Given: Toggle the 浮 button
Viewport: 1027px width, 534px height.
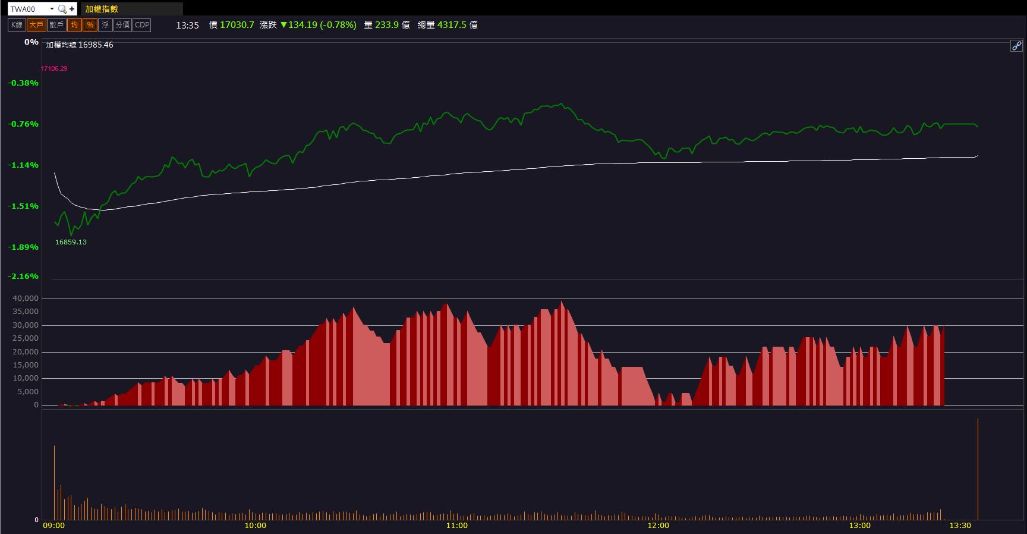Looking at the screenshot, I should click(x=105, y=25).
